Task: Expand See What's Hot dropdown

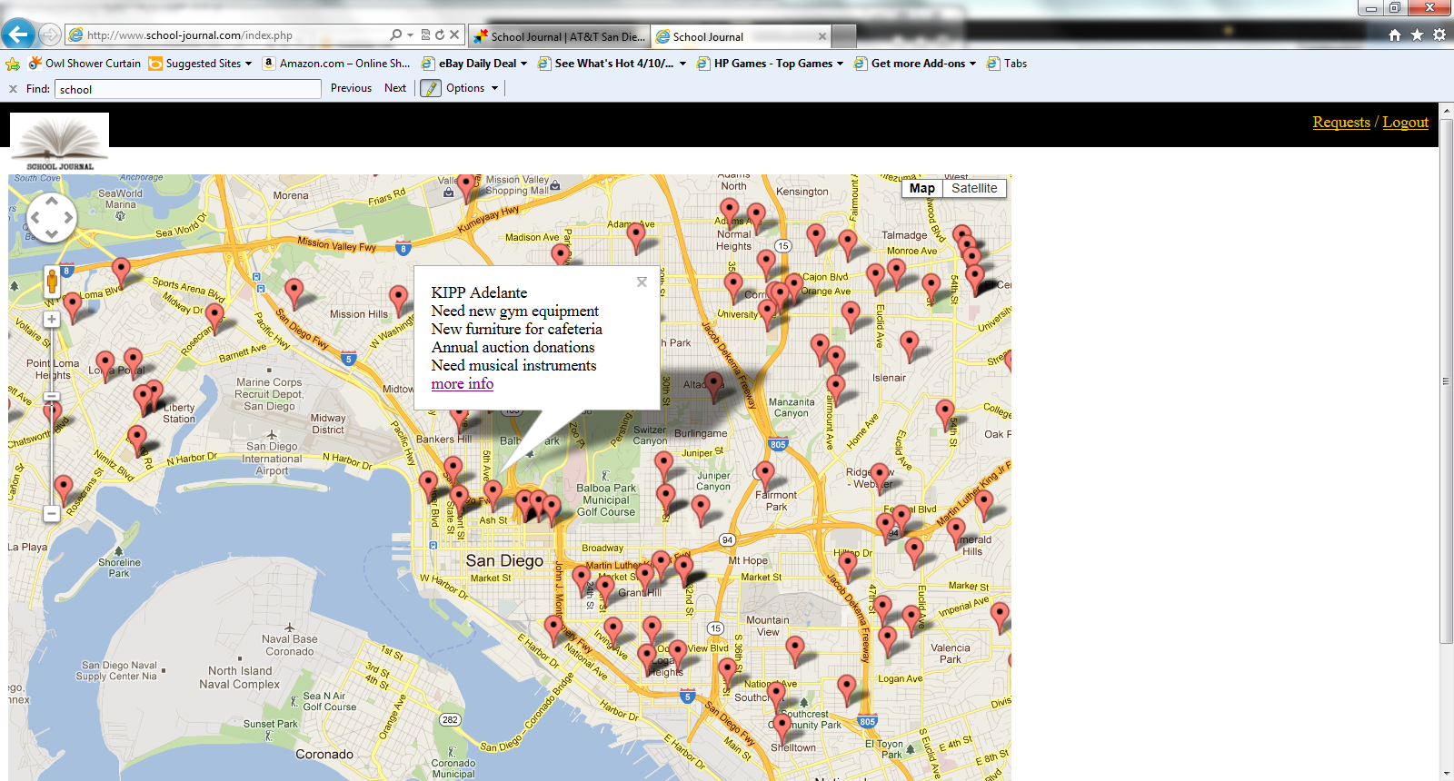Action: pos(682,64)
